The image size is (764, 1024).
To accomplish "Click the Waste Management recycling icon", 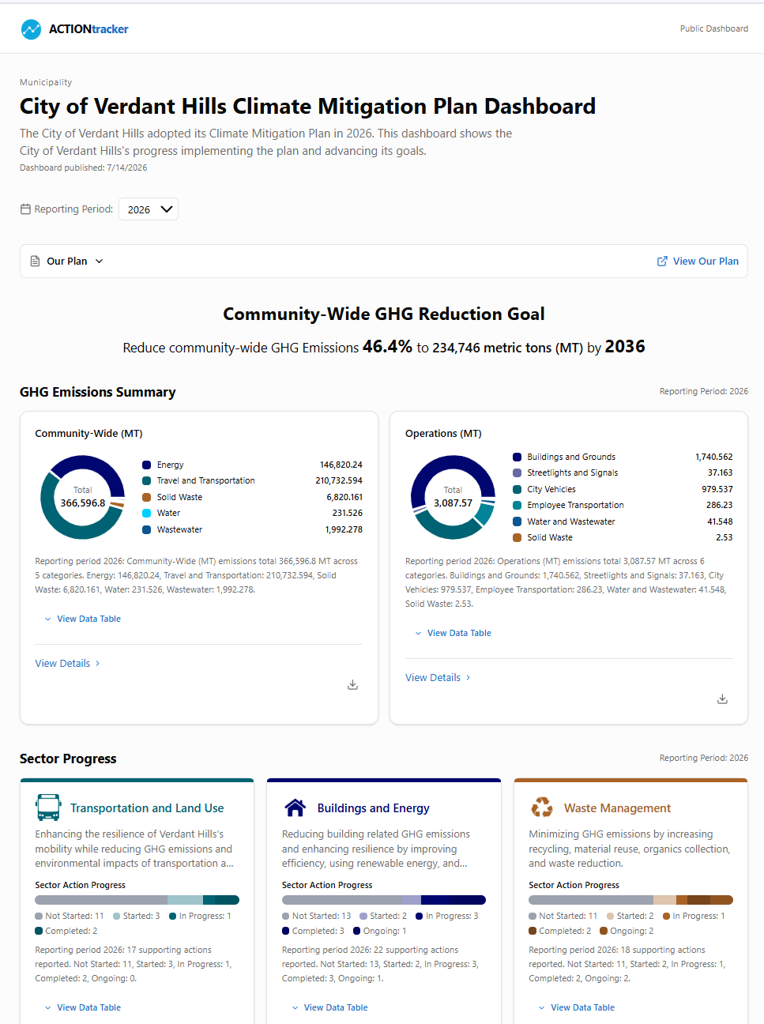I will [542, 808].
